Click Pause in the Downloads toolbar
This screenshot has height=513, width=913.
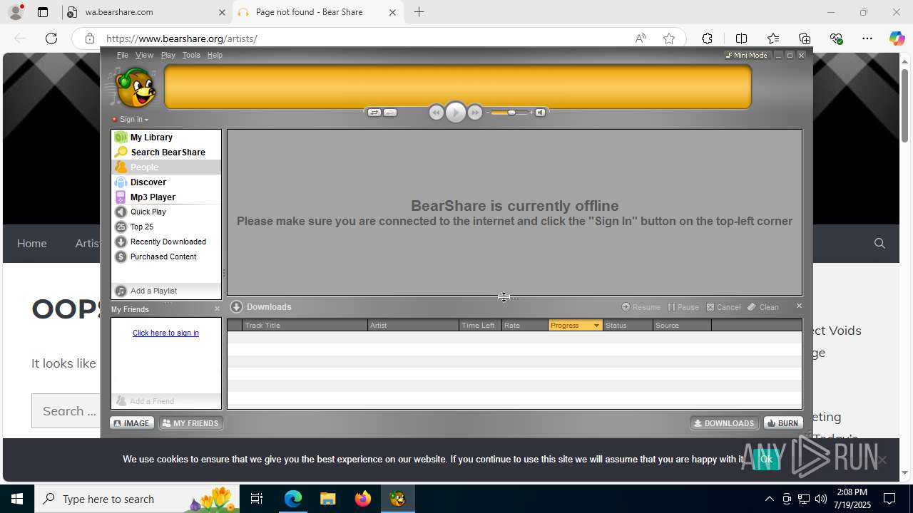point(683,307)
